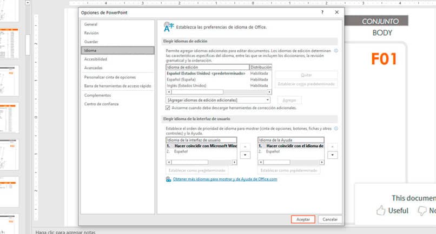Open the Guardar options category
The image size is (436, 234).
tap(91, 42)
